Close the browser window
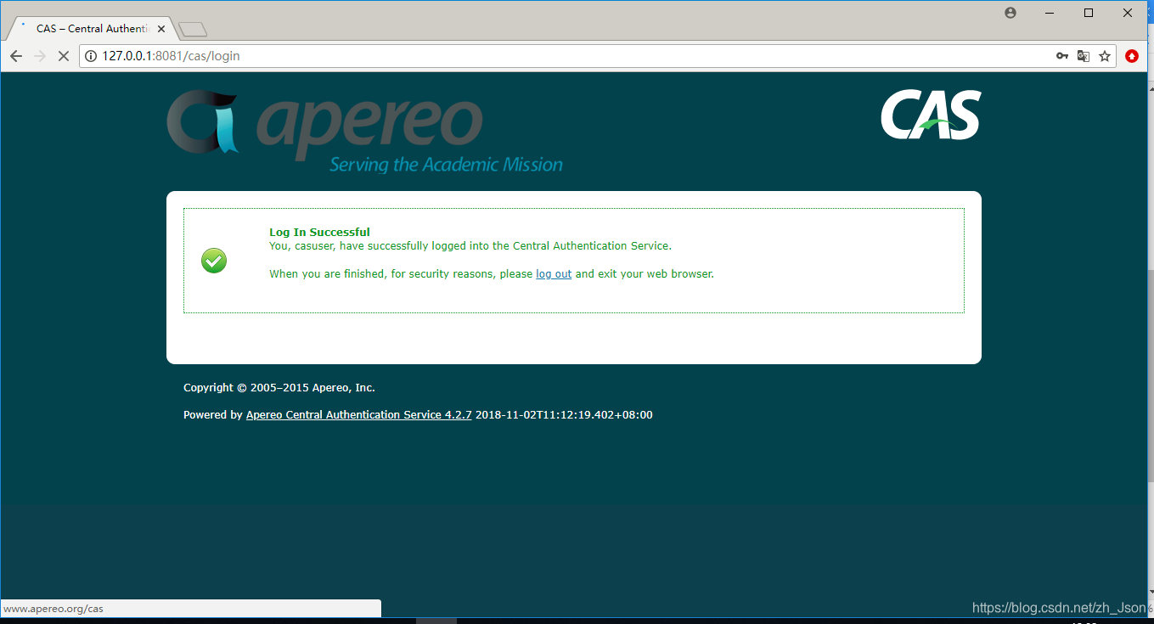 tap(1128, 13)
